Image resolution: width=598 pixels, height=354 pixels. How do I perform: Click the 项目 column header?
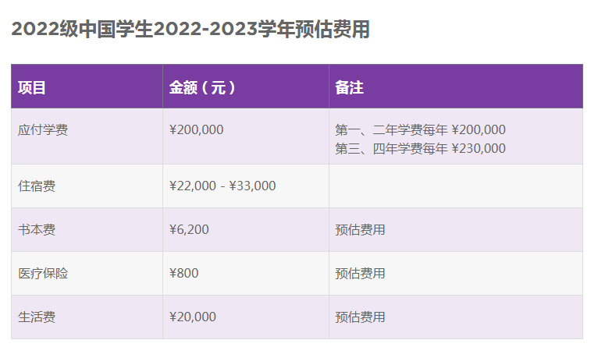32,87
